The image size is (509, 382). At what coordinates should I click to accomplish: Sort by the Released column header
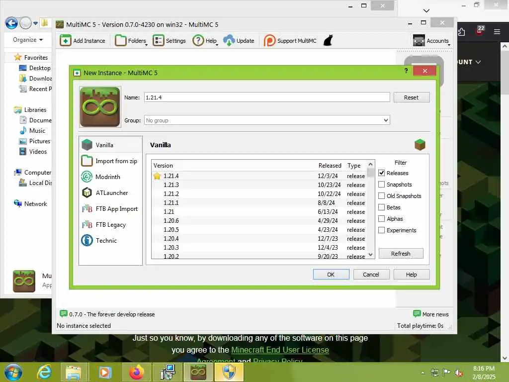coord(330,165)
